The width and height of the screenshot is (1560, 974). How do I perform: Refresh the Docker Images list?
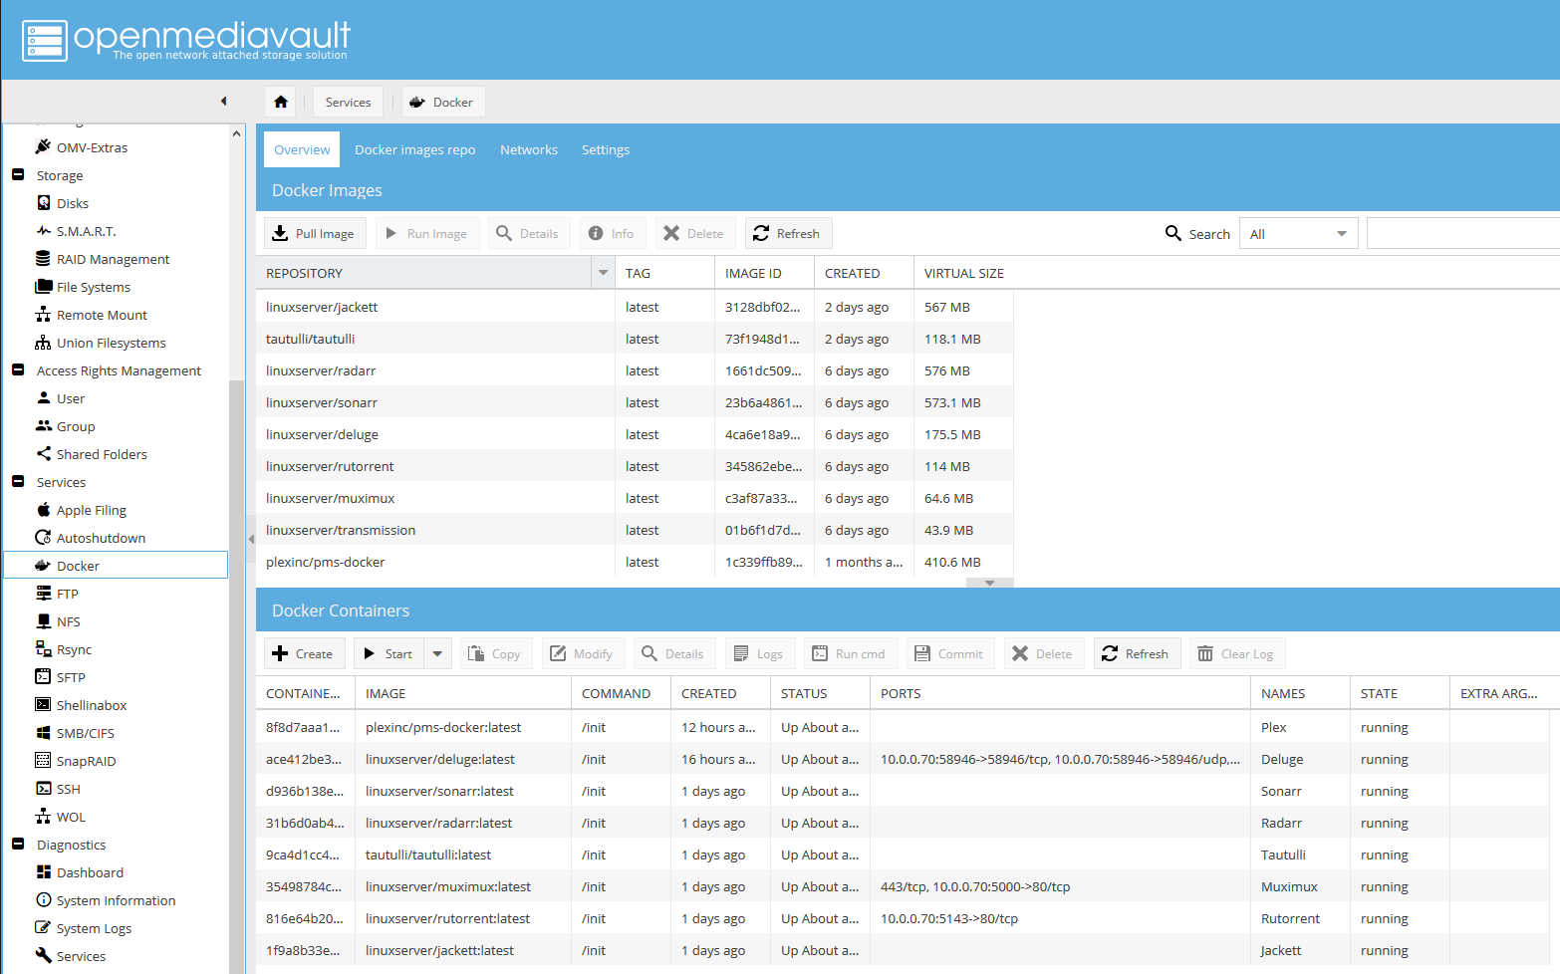(x=787, y=233)
